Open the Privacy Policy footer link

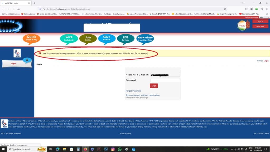coord(125,133)
